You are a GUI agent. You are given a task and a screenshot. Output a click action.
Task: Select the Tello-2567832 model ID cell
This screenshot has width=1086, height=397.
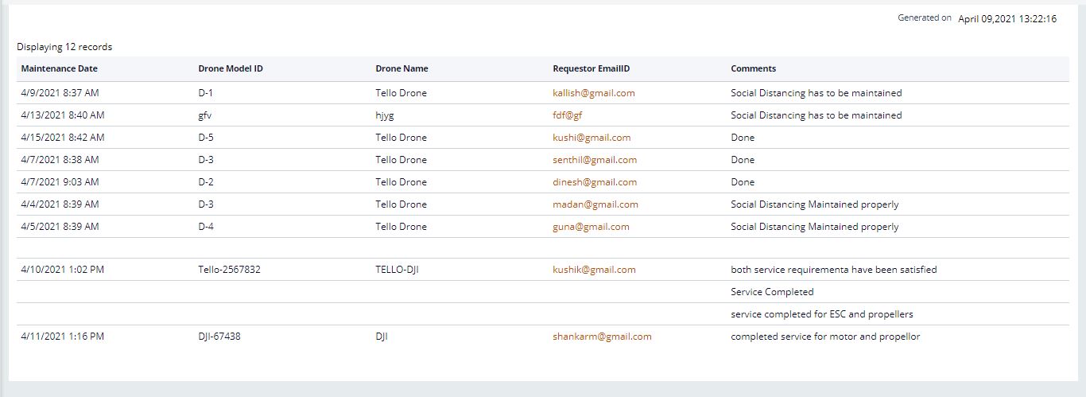click(x=229, y=270)
